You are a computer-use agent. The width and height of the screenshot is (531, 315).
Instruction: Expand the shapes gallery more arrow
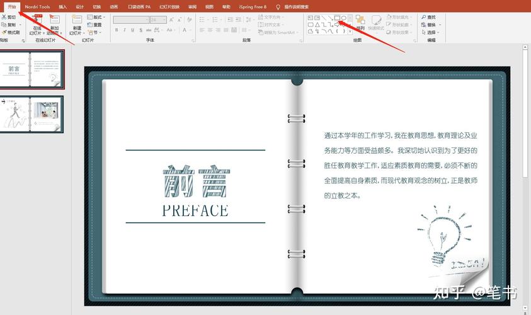coord(350,31)
